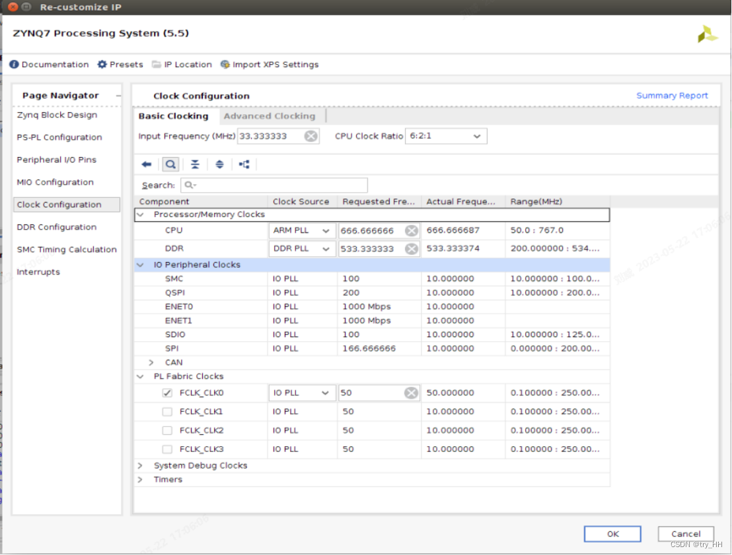This screenshot has width=732, height=555.
Task: Select Clock Configuration in navigator
Action: tap(67, 205)
